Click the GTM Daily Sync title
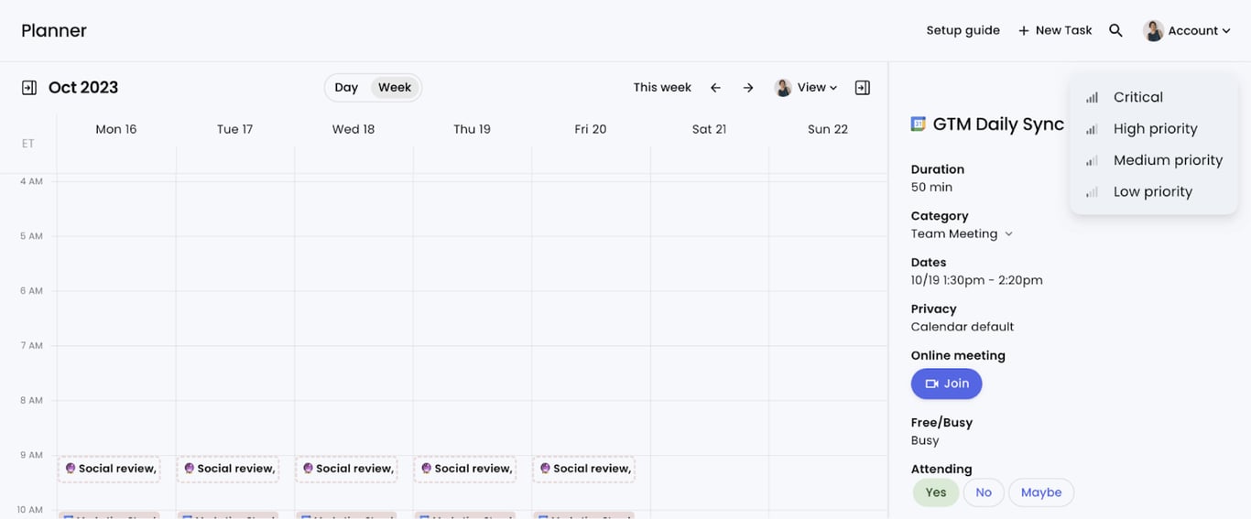The image size is (1251, 519). [x=998, y=124]
